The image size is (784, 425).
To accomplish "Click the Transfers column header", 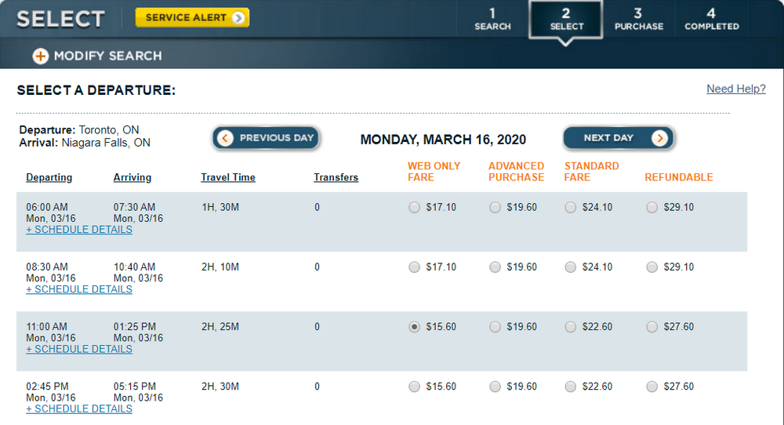I will pyautogui.click(x=336, y=177).
